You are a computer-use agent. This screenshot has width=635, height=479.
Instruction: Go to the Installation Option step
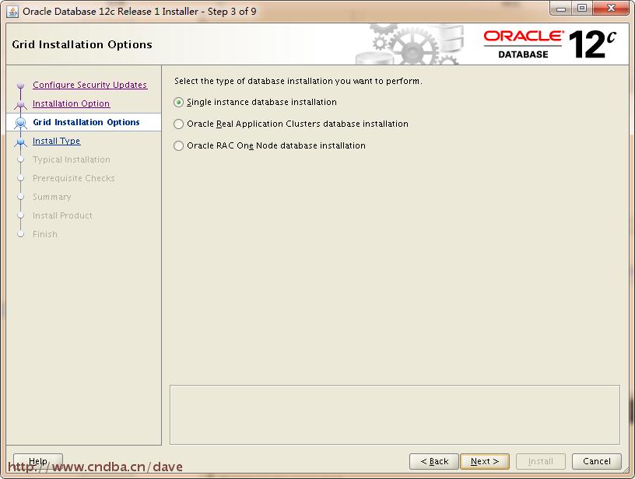click(72, 103)
